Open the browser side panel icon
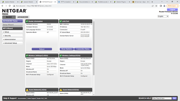Screen dimensions: 180x101 (161, 6)
